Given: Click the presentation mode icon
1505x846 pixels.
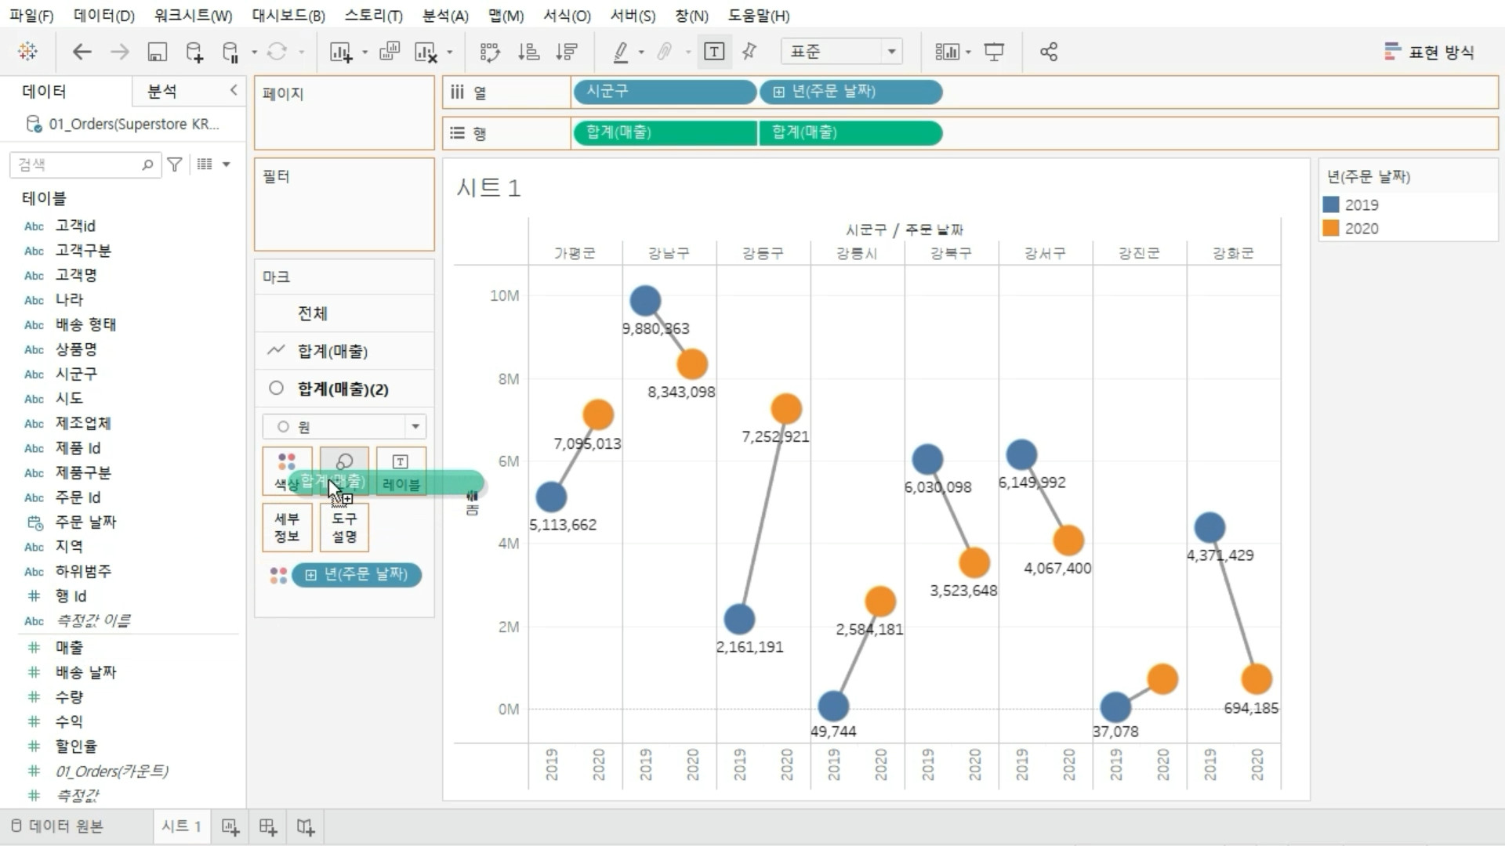Looking at the screenshot, I should [x=994, y=52].
